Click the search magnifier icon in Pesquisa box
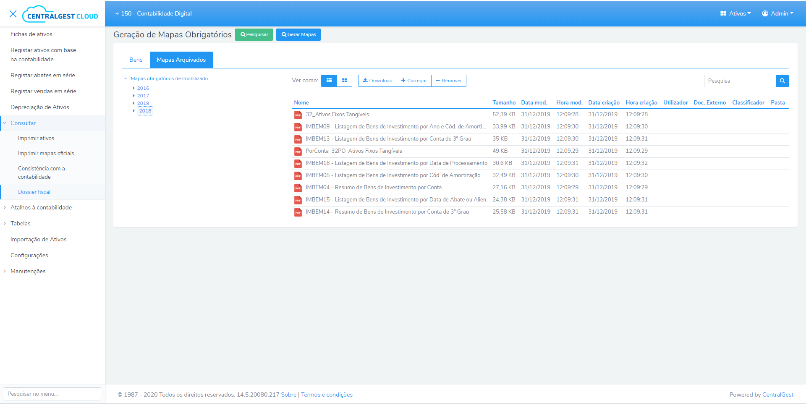806x405 pixels. click(x=782, y=81)
